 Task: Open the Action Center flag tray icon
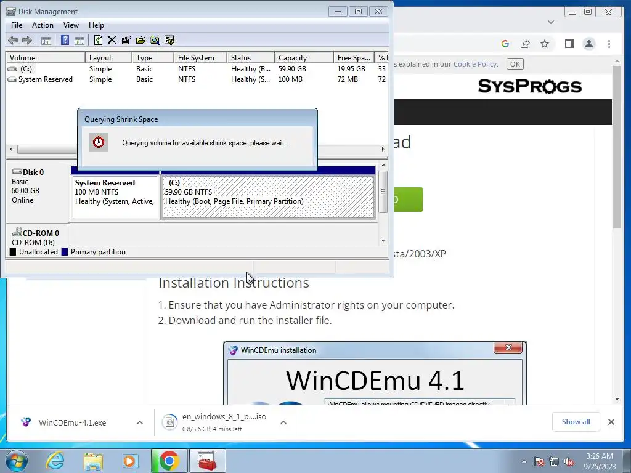(x=539, y=461)
